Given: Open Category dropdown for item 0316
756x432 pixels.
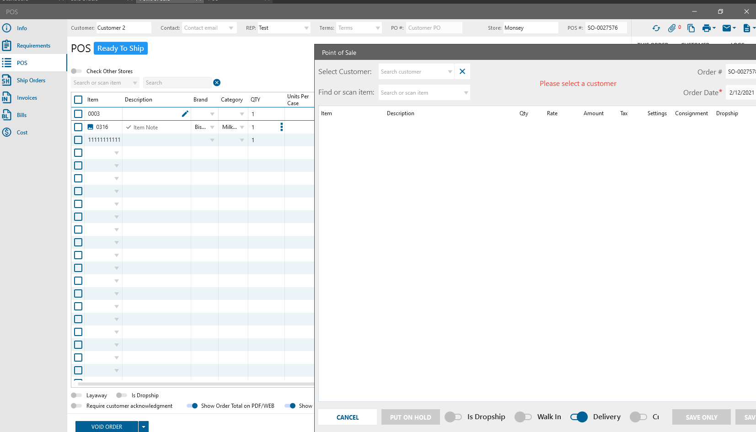Looking at the screenshot, I should click(x=242, y=128).
